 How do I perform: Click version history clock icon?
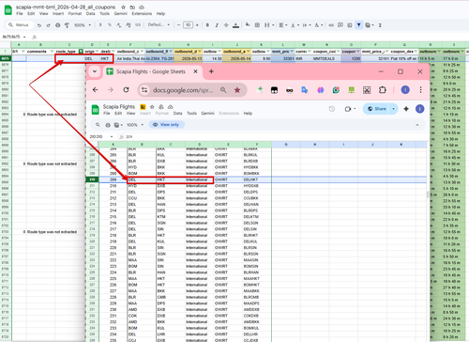click(x=332, y=109)
